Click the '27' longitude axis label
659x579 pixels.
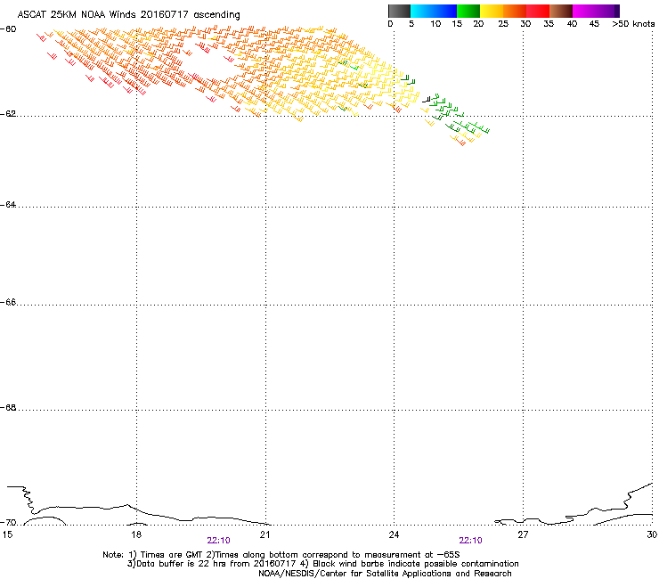coord(523,534)
